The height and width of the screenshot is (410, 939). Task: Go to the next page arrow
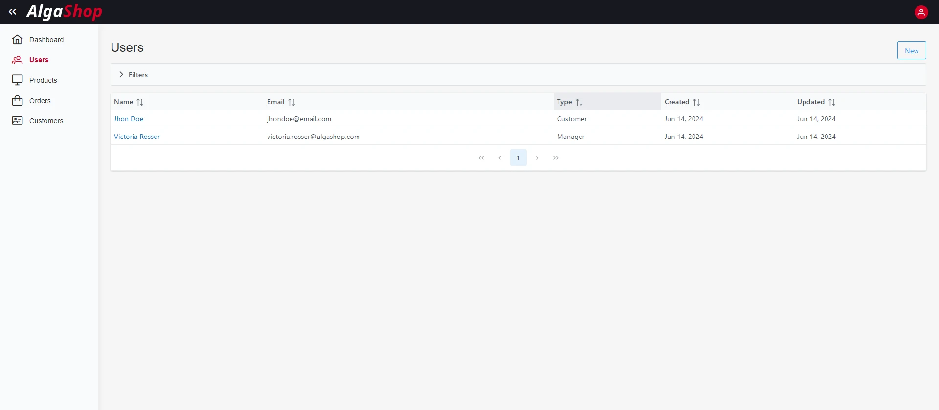pos(537,158)
